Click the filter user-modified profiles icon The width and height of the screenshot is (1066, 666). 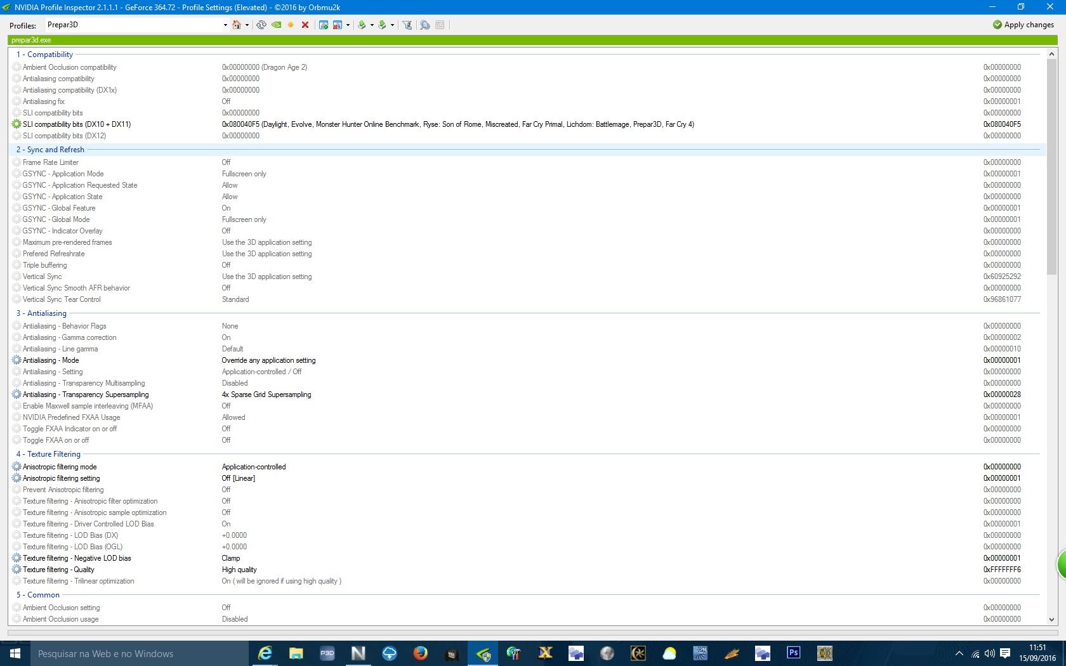tap(407, 25)
